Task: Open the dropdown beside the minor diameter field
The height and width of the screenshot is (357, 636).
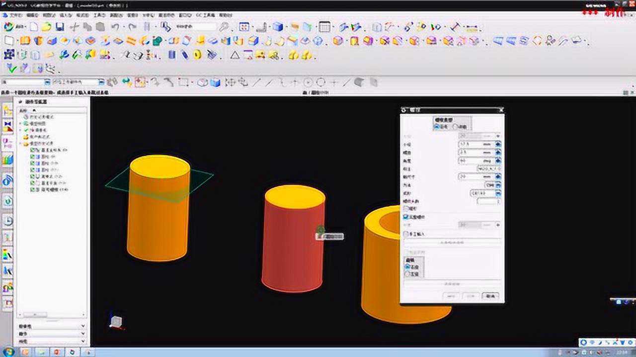Action: click(x=498, y=144)
